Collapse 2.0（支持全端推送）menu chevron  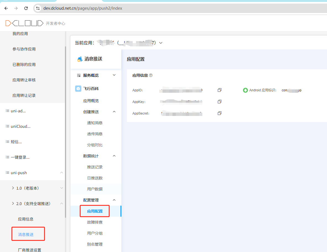[x=62, y=203]
